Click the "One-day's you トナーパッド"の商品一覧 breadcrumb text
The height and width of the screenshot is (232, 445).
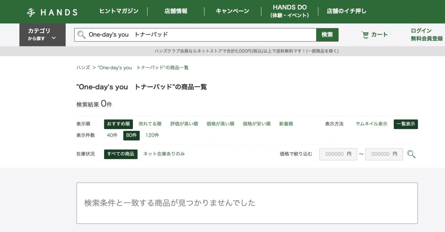pos(143,68)
